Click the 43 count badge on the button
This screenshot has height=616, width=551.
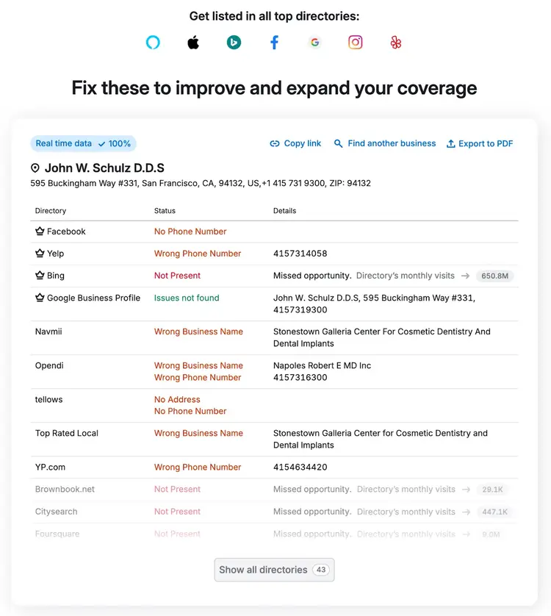coord(321,570)
